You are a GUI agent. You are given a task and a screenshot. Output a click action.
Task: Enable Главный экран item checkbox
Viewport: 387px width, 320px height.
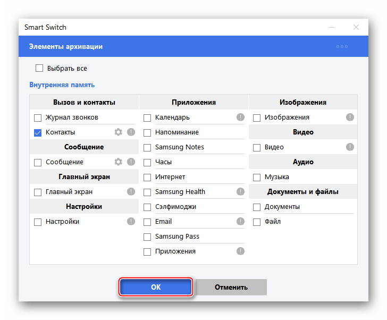tap(38, 192)
